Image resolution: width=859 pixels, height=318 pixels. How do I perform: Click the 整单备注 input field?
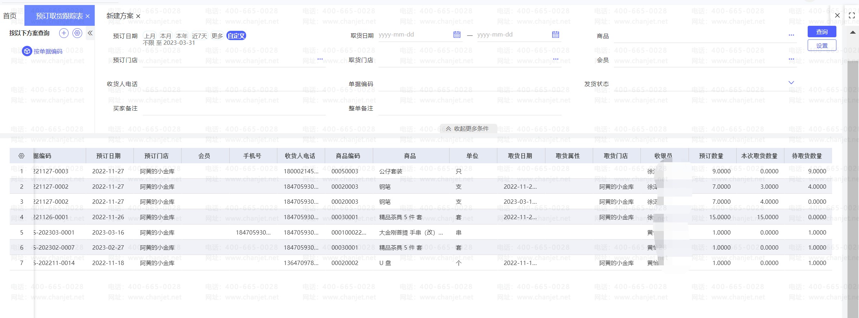pyautogui.click(x=470, y=109)
